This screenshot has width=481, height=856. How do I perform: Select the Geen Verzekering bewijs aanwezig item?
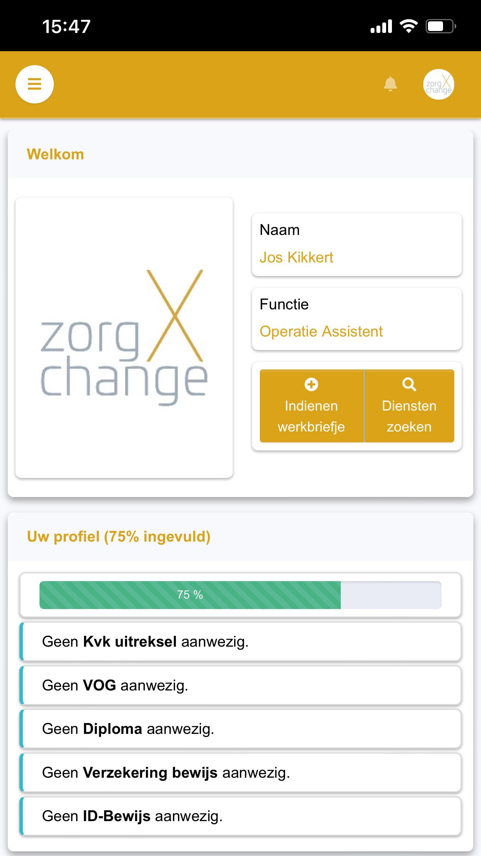point(240,773)
